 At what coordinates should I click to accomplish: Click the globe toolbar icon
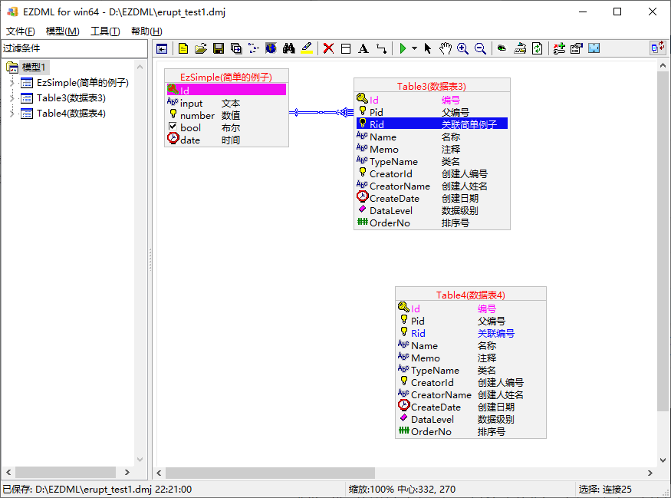coord(271,48)
